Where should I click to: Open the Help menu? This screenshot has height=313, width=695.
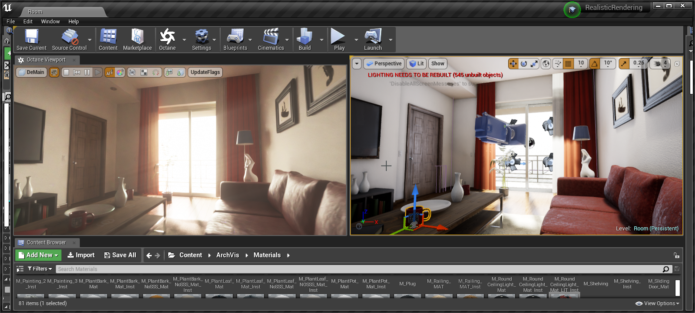click(73, 21)
